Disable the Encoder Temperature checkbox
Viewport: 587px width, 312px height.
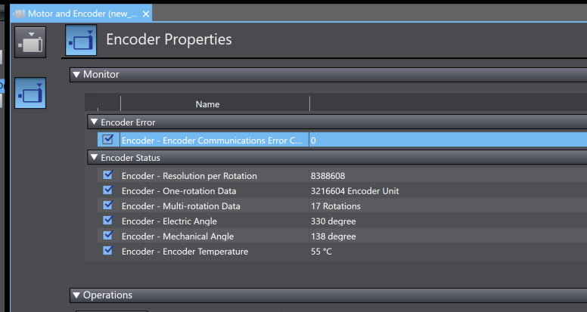tap(107, 251)
